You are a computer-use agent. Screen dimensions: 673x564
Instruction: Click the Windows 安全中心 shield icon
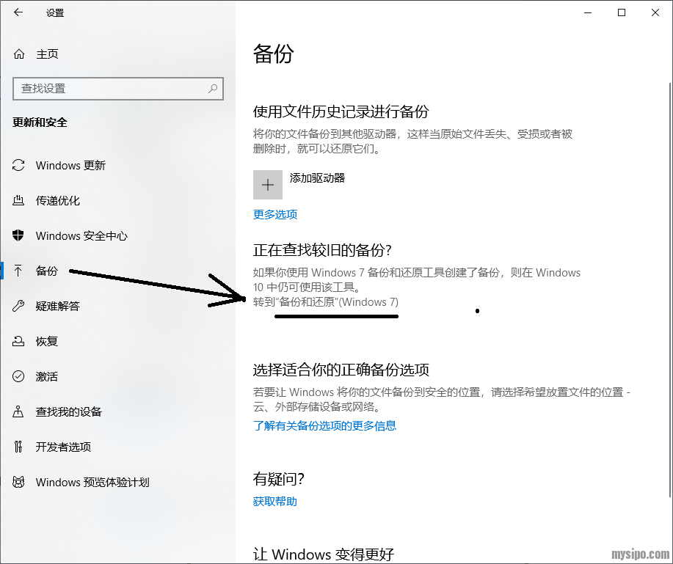tap(19, 236)
